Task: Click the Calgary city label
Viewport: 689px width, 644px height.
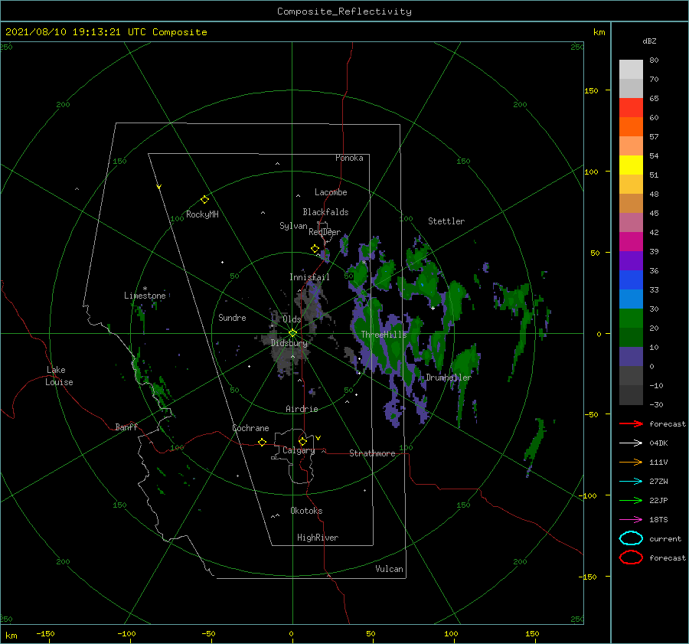Action: pyautogui.click(x=299, y=450)
